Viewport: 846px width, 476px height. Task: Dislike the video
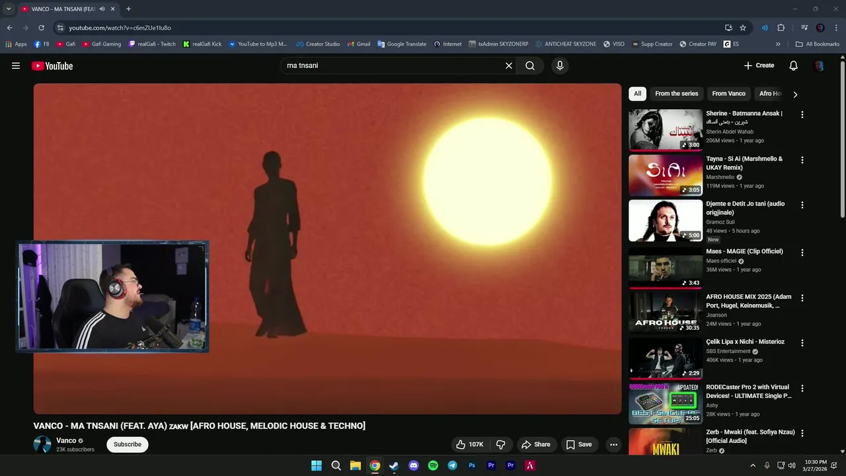500,444
